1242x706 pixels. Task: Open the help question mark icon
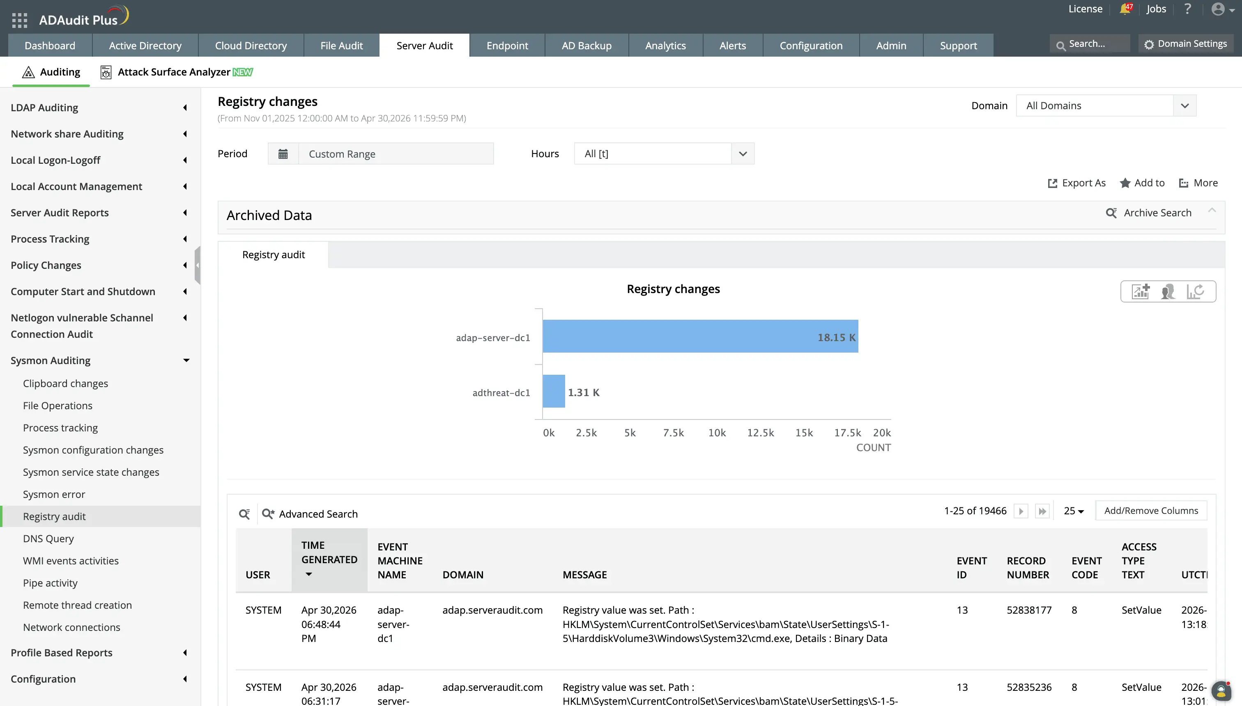1187,9
